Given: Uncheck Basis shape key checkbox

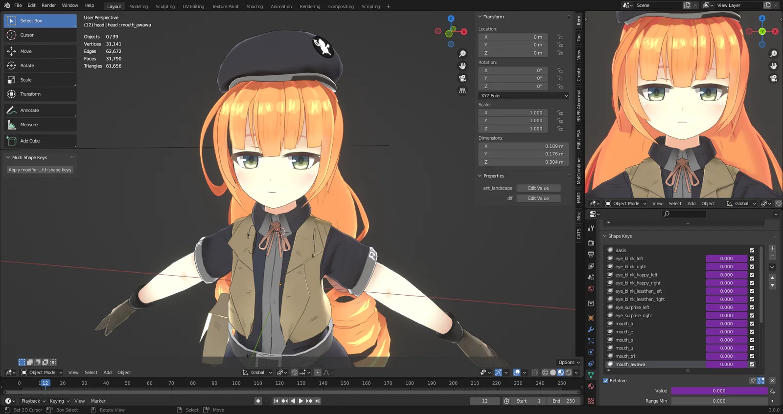Looking at the screenshot, I should coord(752,250).
